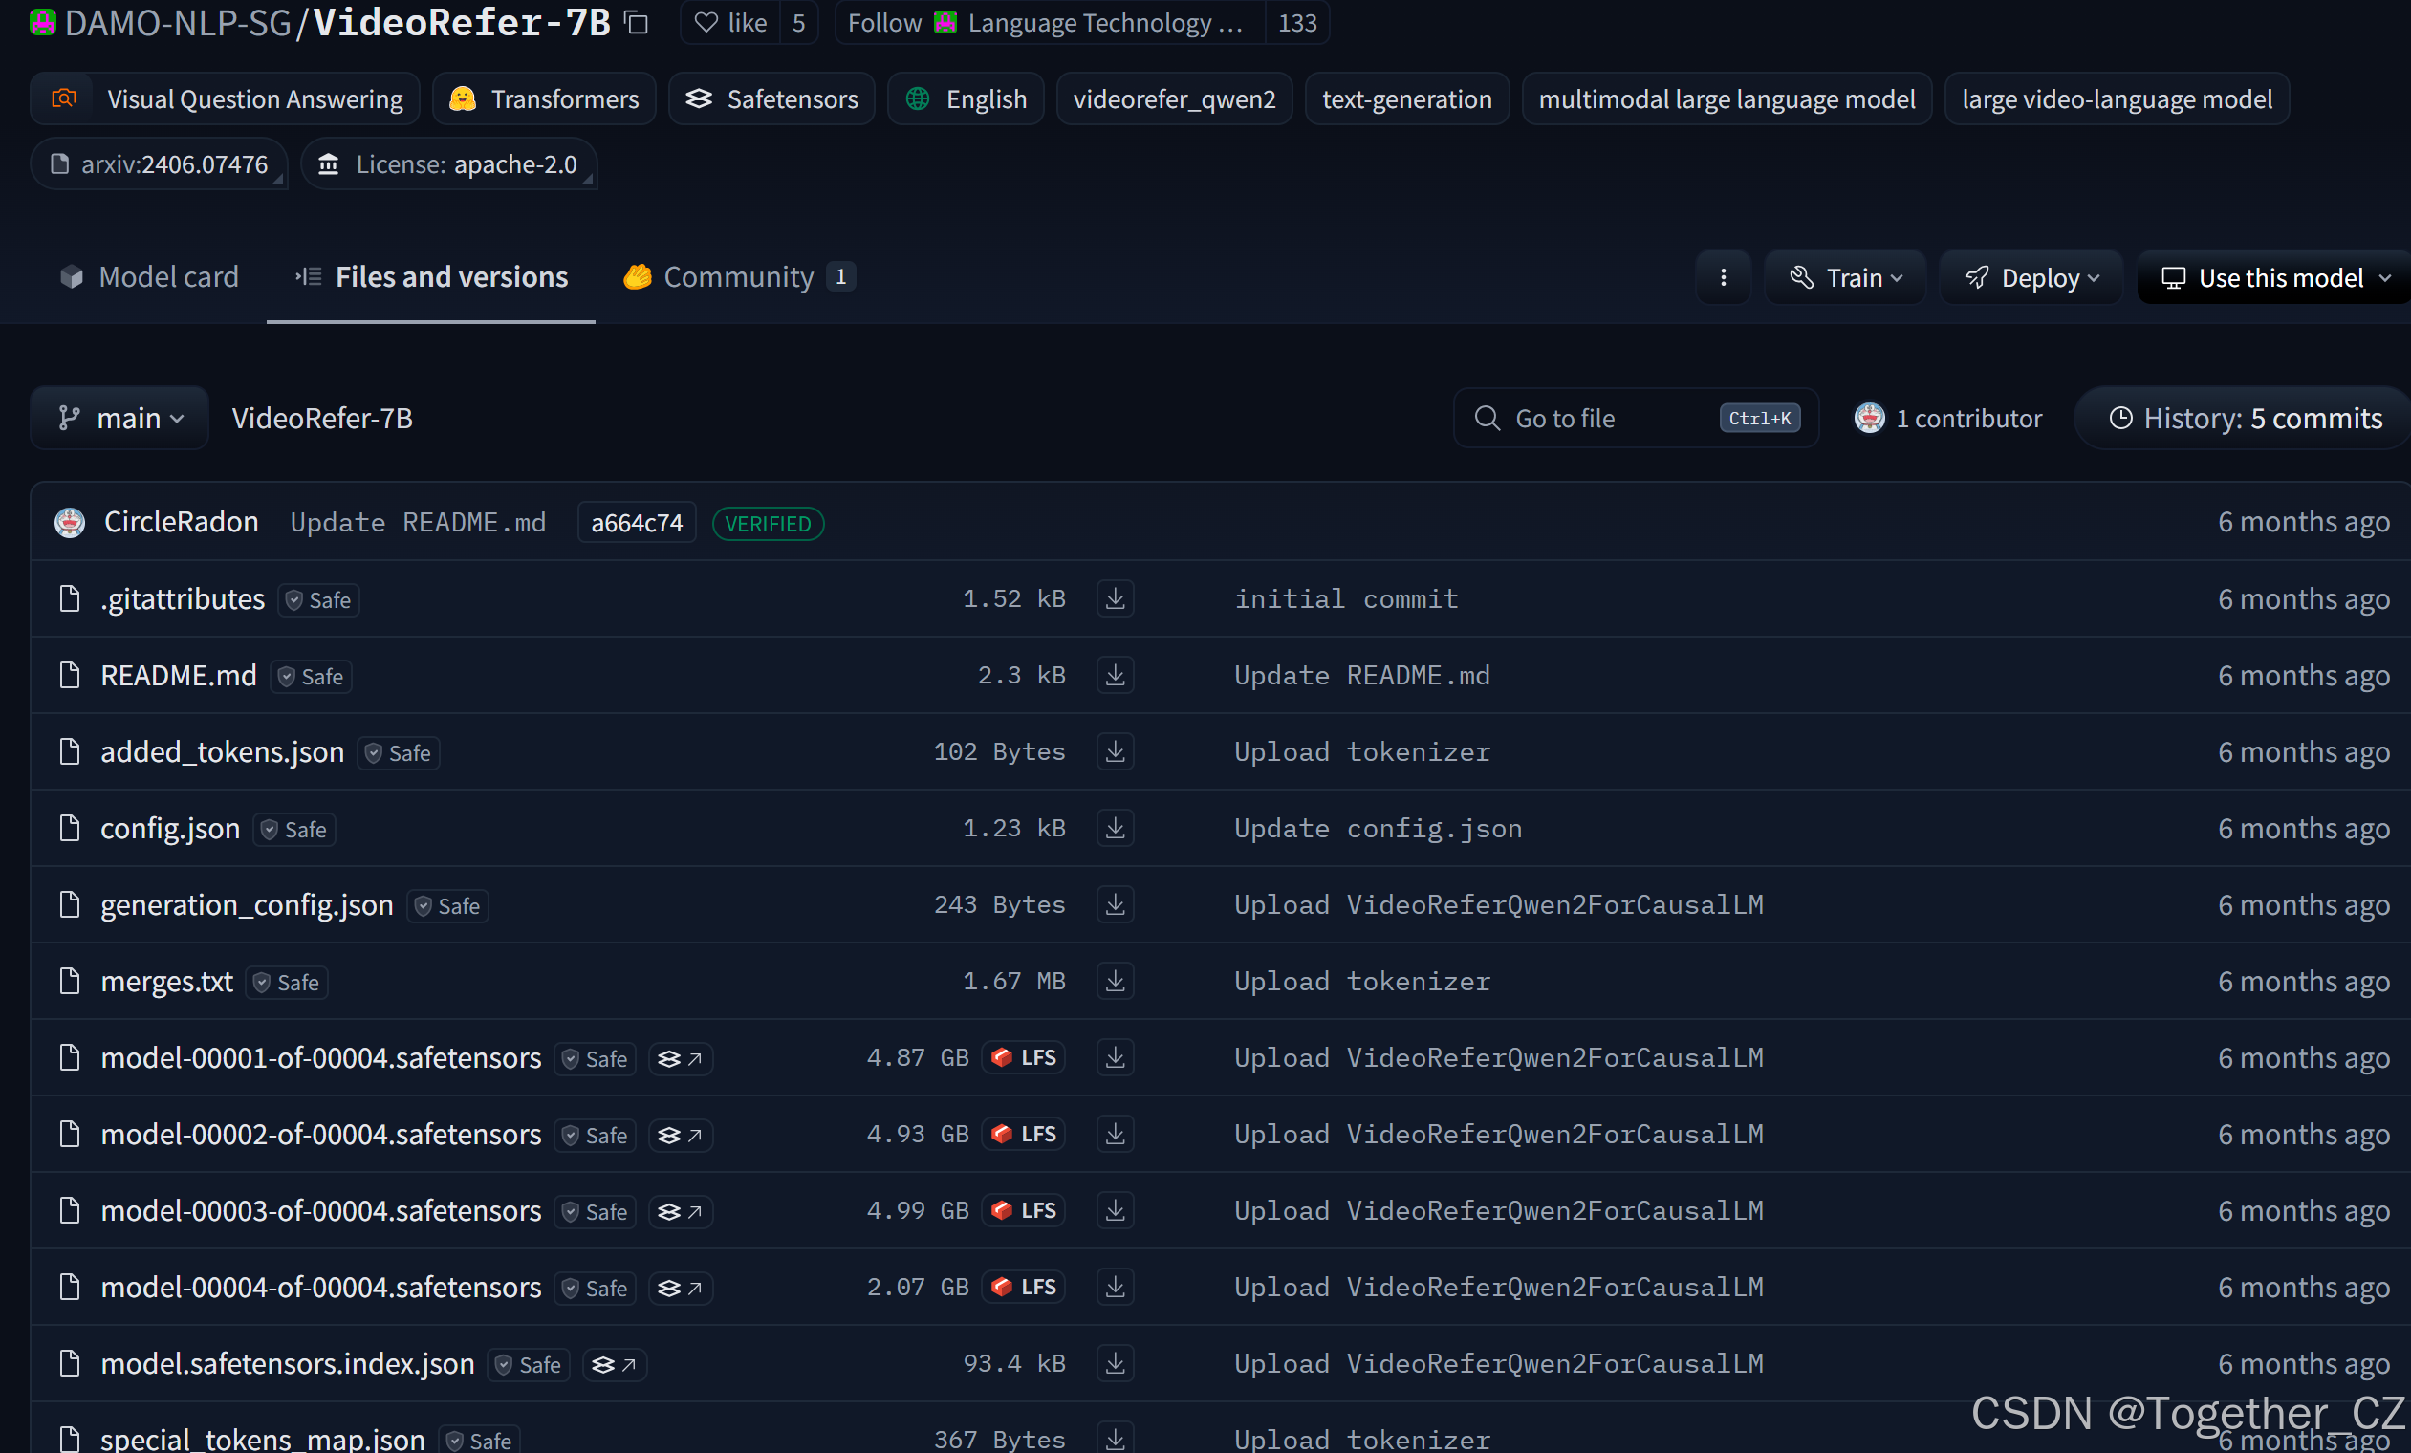Download the README.md file
The width and height of the screenshot is (2411, 1453).
pyautogui.click(x=1115, y=675)
